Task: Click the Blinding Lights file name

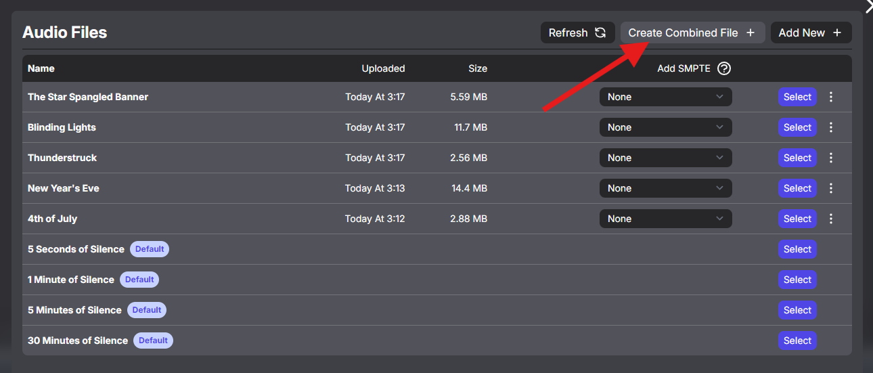Action: pyautogui.click(x=62, y=127)
